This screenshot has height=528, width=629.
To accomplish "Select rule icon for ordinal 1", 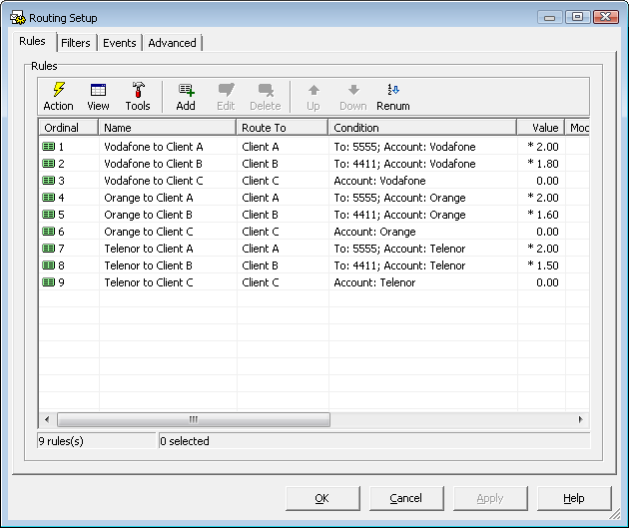I will click(49, 147).
